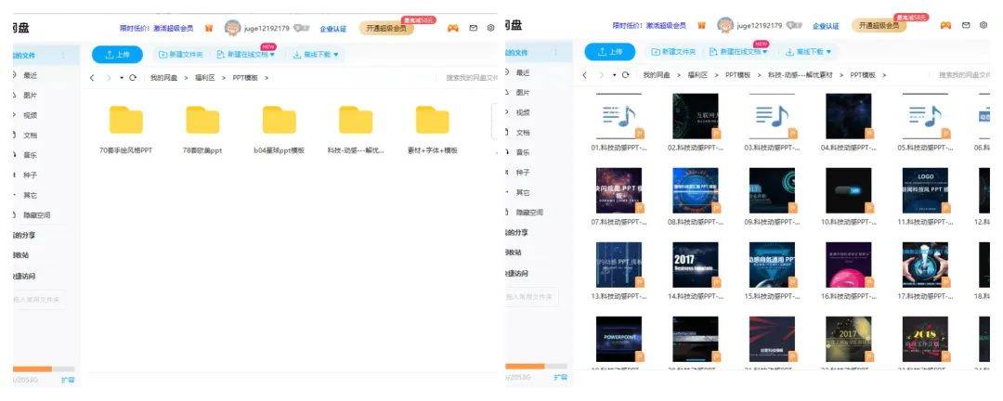Open the settings gear in left window

click(490, 28)
